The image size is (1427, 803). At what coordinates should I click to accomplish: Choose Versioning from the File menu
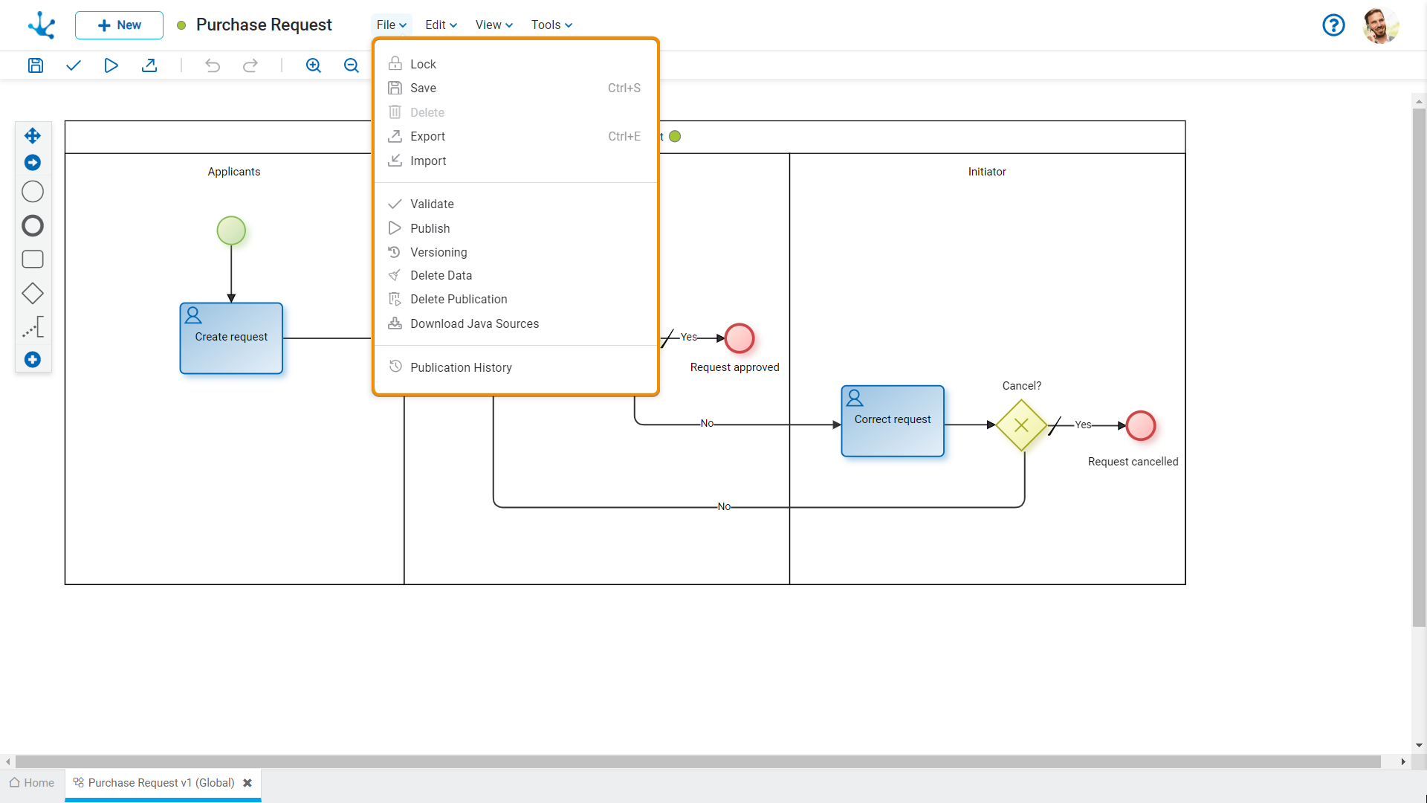[439, 253]
